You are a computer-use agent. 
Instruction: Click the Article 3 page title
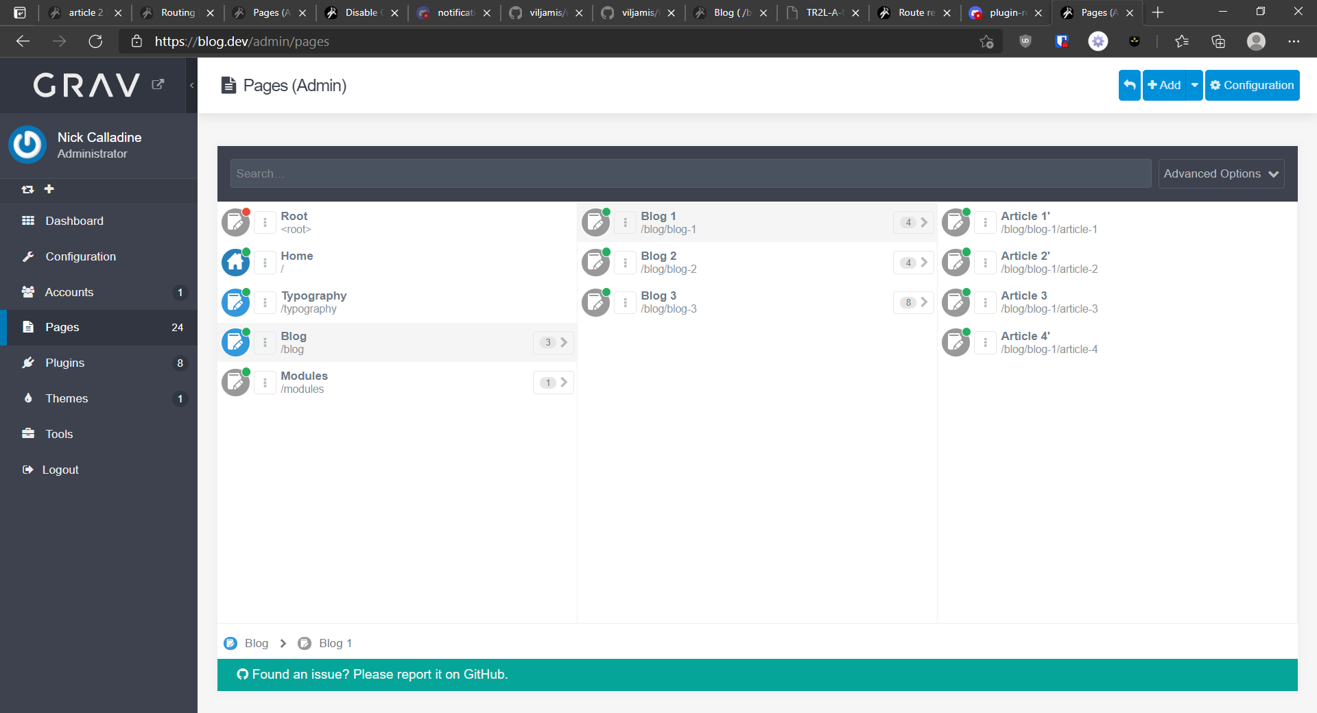coord(1024,295)
